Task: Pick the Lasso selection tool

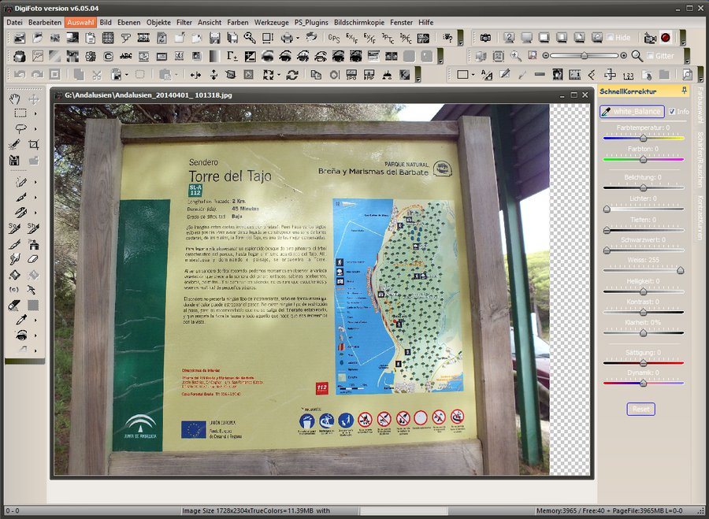Action: tap(20, 128)
